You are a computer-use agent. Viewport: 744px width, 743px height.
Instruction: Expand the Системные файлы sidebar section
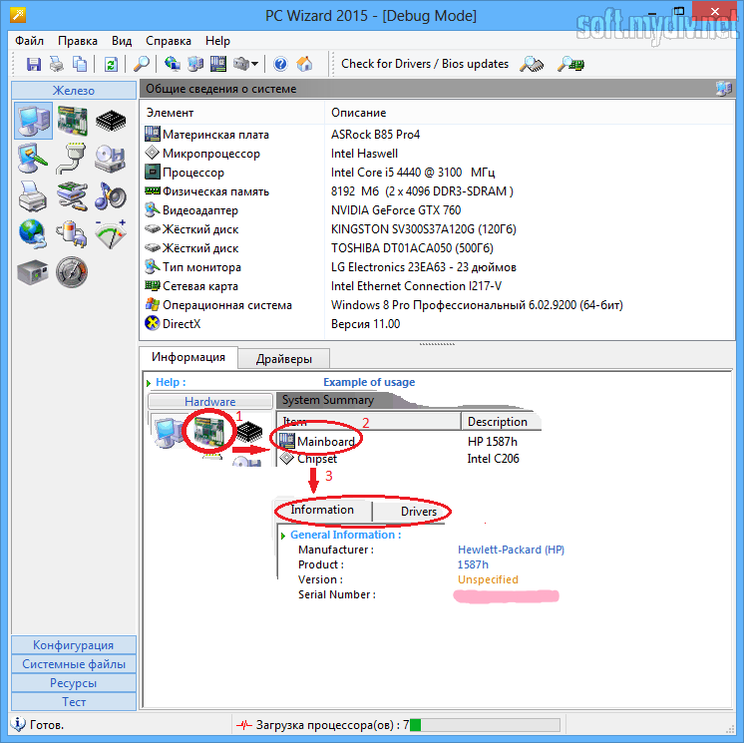point(74,664)
